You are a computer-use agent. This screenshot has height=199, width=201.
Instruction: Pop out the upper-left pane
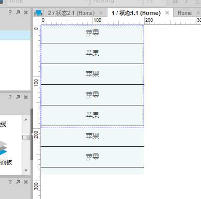tap(18, 12)
